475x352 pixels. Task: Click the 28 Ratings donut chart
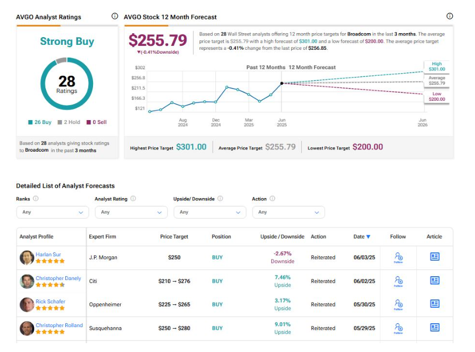tap(66, 84)
